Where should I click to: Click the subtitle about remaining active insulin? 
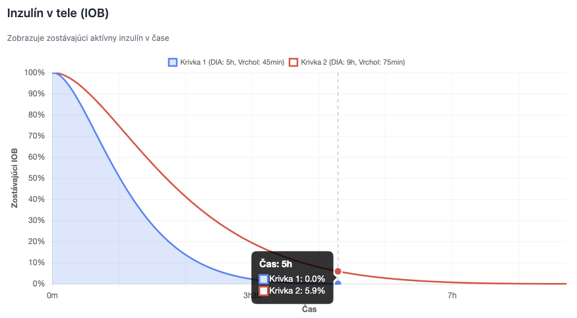[x=88, y=38]
